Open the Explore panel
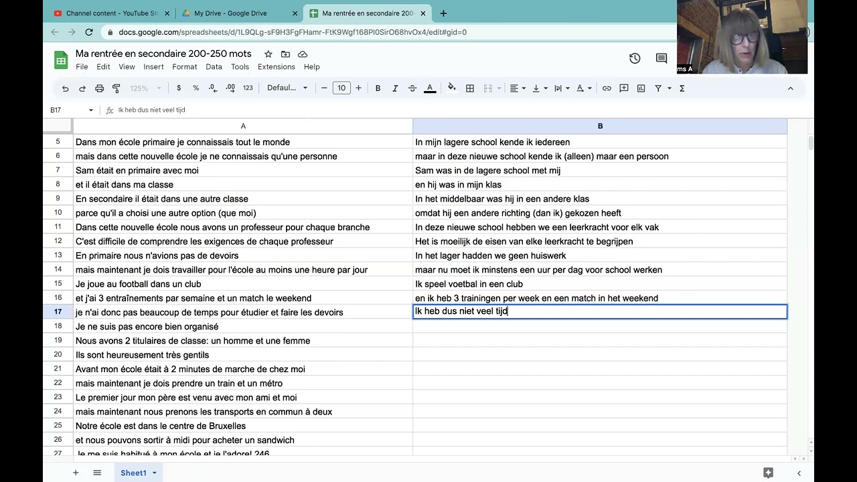This screenshot has height=482, width=857. click(x=768, y=473)
